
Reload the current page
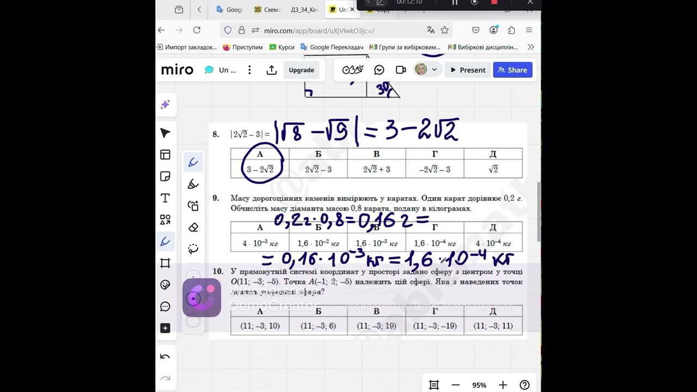(197, 30)
